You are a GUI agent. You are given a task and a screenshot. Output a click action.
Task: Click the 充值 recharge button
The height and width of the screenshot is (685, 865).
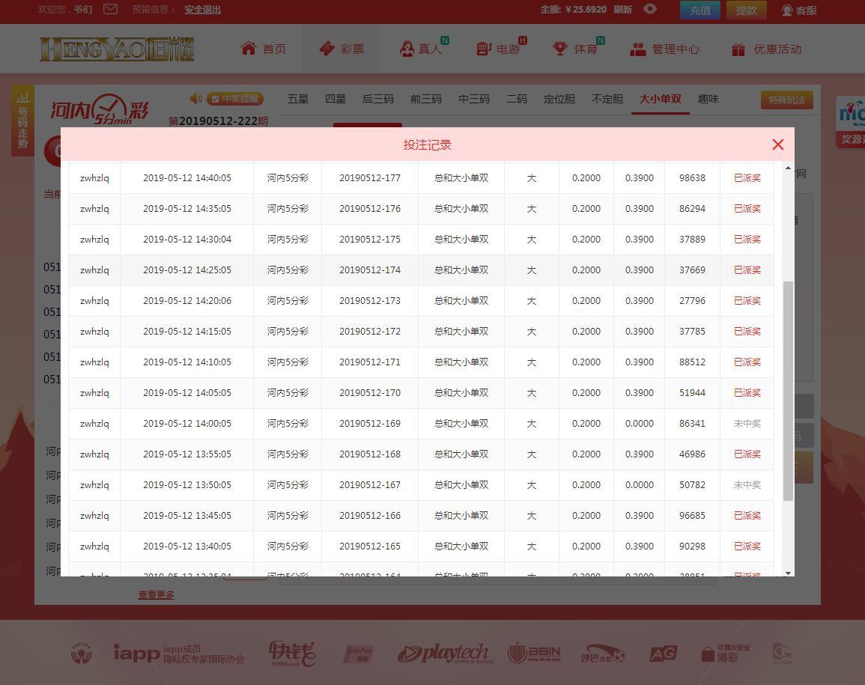click(x=699, y=10)
